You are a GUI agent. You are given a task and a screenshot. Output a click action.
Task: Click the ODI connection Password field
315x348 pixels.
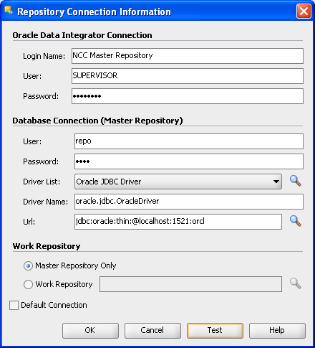(x=188, y=96)
